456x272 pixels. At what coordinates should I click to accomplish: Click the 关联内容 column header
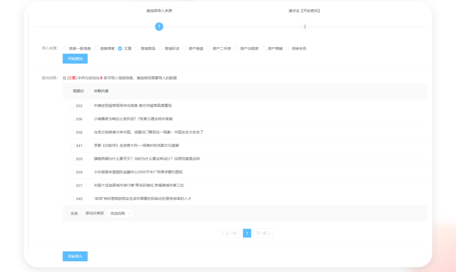pyautogui.click(x=101, y=91)
